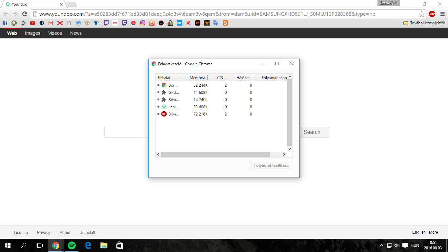Open the orange star bookmark

207,23
